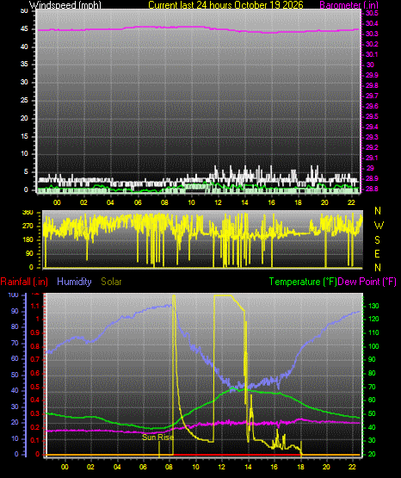
Task: Click the 130 value on the green temperature axis
Action: tap(373, 306)
